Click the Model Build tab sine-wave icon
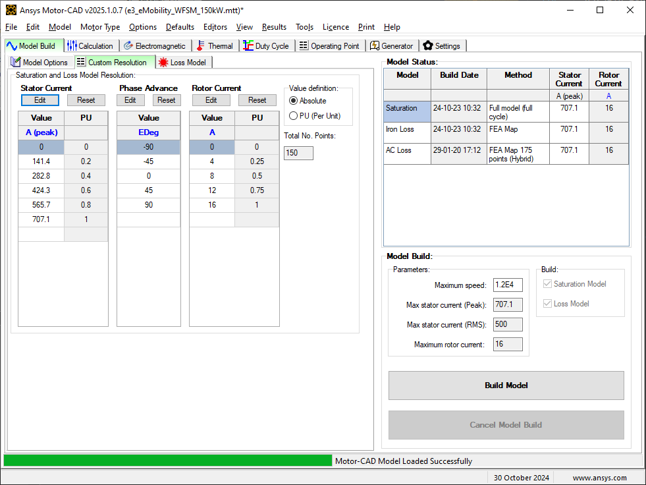 tap(12, 45)
